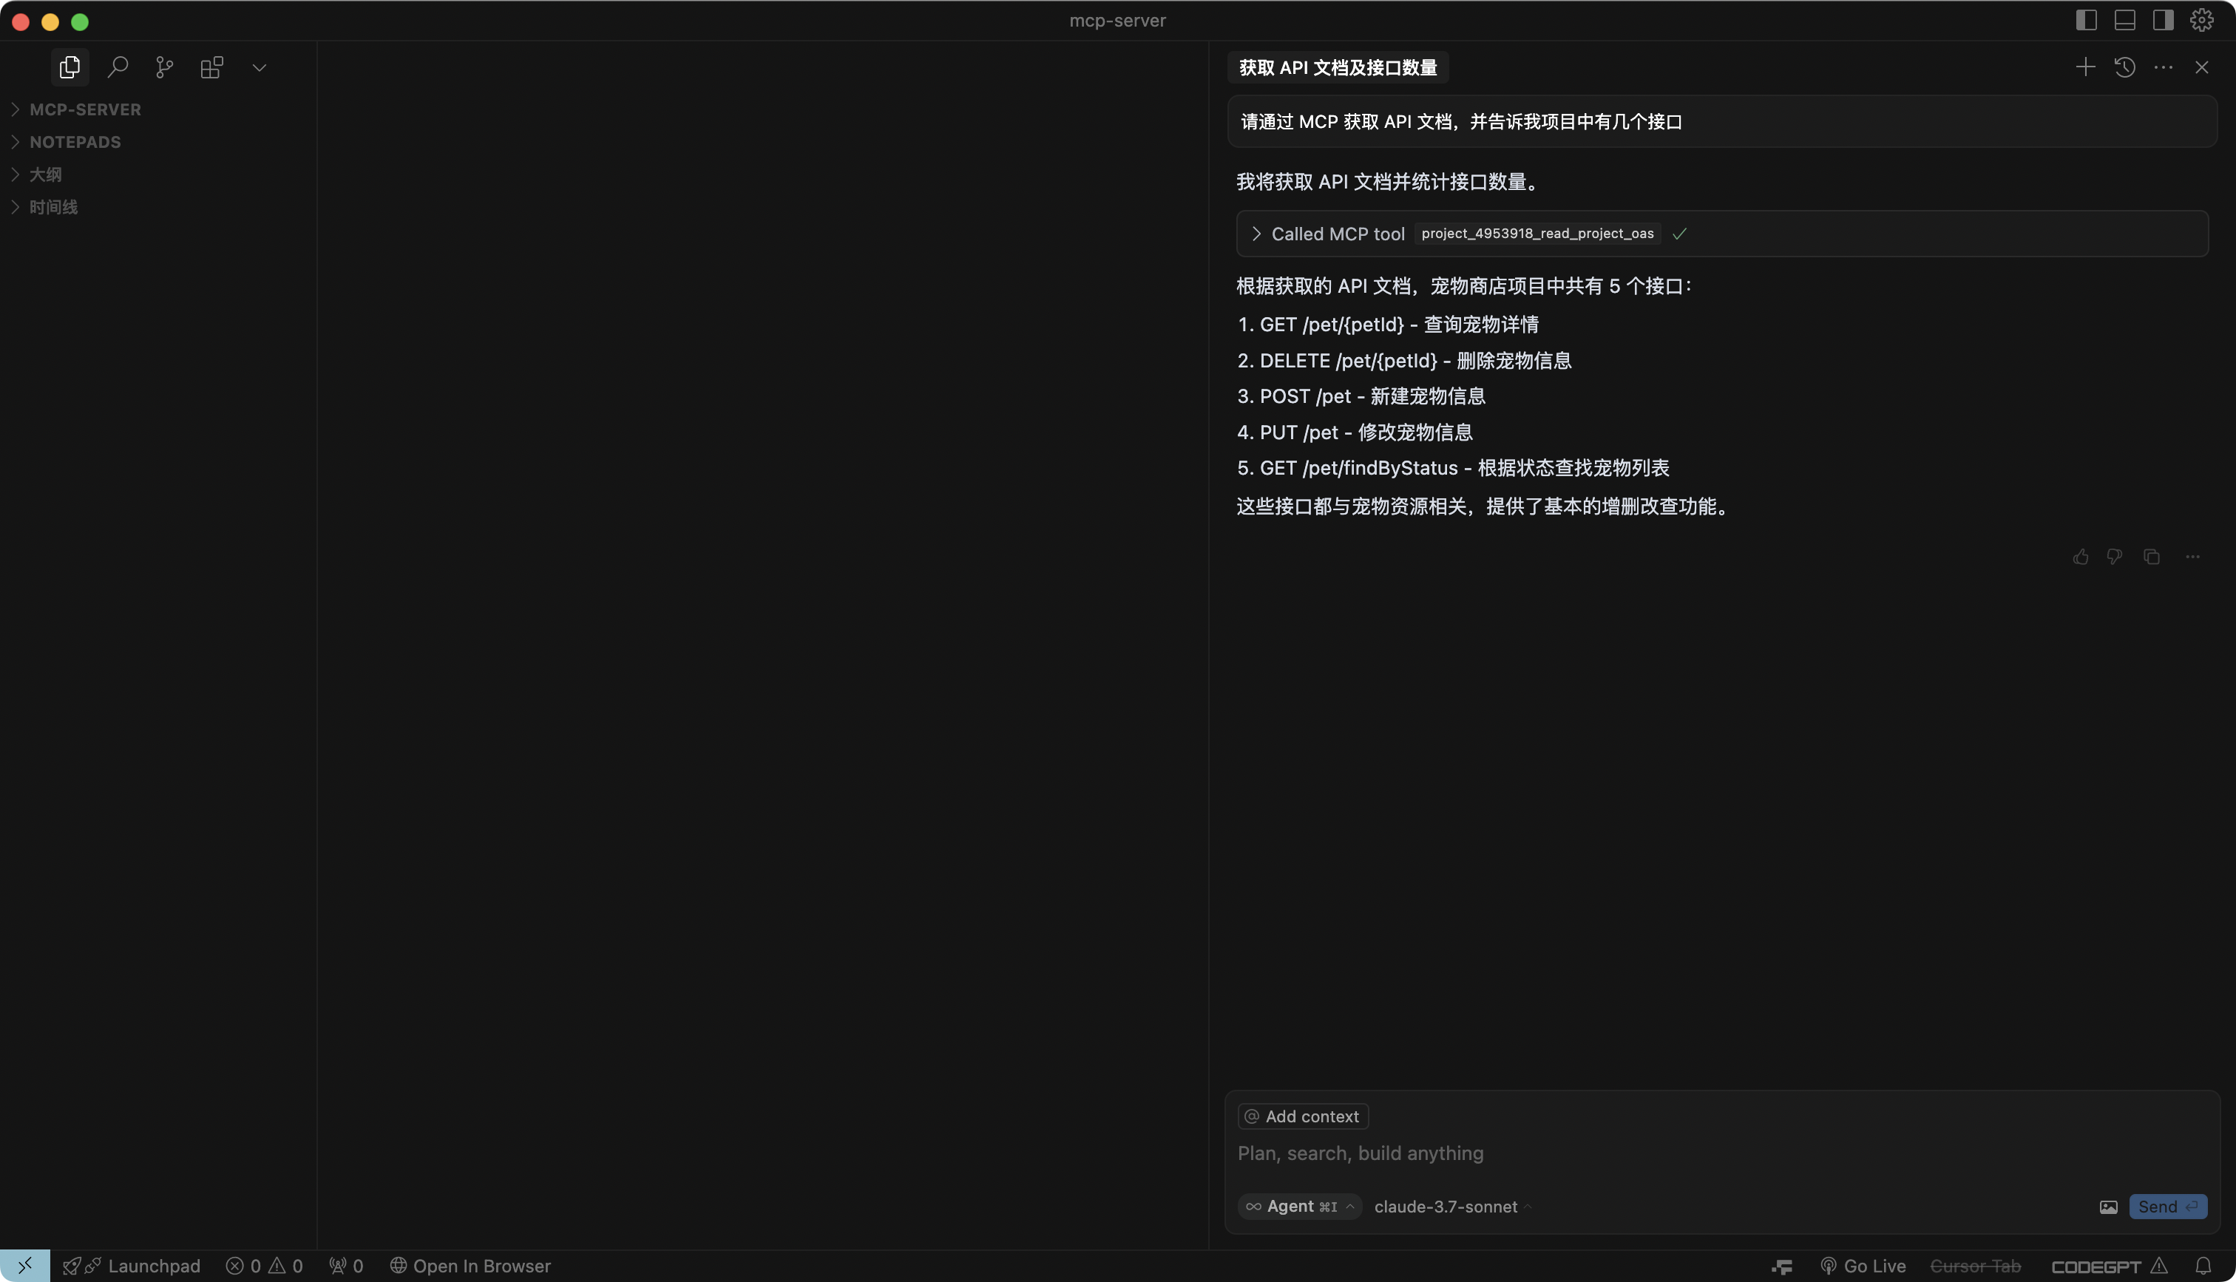
Task: Expand the Called MCP tool details
Action: pyautogui.click(x=1256, y=234)
